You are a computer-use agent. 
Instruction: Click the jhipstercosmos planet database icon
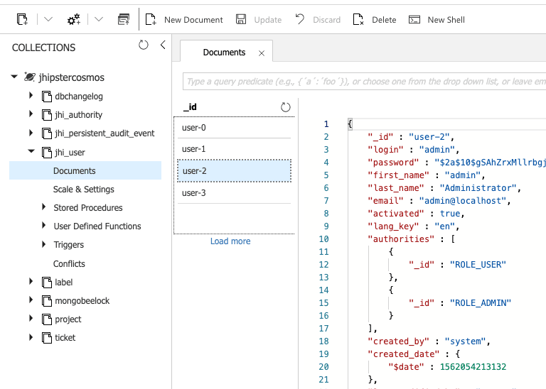tap(30, 77)
